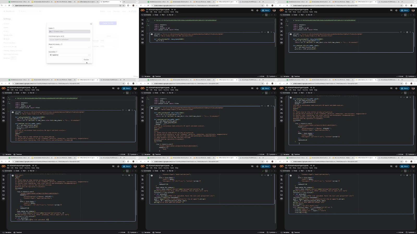
Task: Move cell up with arrow in middle-left frame
Action: pyautogui.click(x=123, y=110)
